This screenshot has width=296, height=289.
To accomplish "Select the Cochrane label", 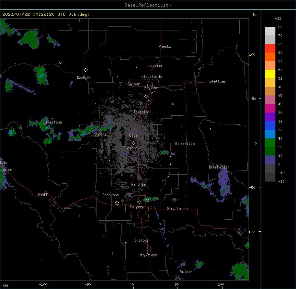I will [111, 195].
